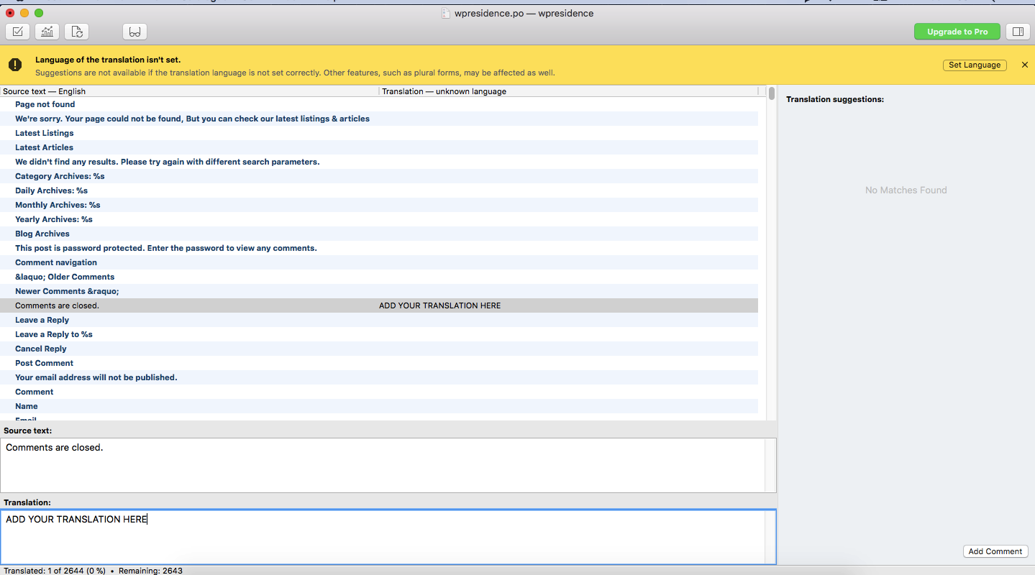Click the Set Language button

975,65
